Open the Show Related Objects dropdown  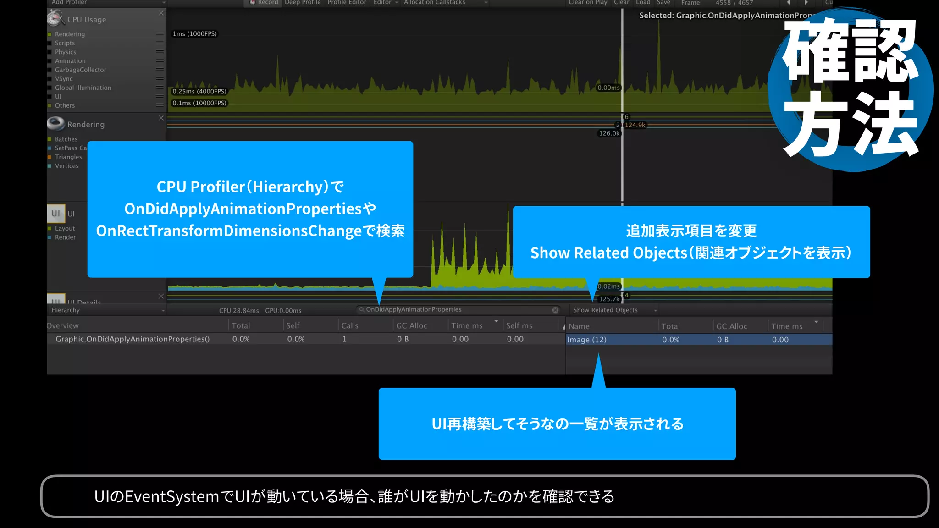tap(615, 310)
